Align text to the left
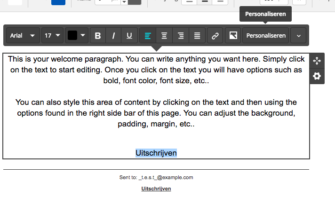 point(148,36)
